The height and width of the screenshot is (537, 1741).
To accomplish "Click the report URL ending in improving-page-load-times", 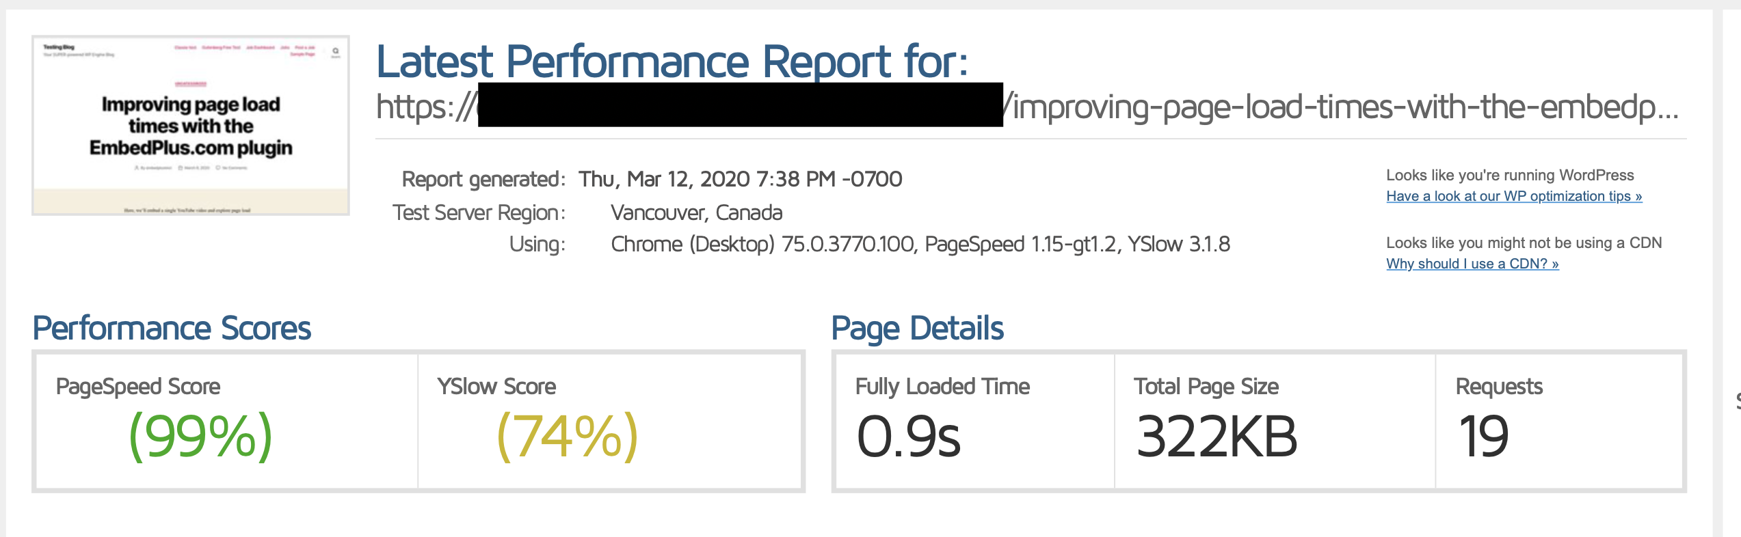I will coord(1028,106).
